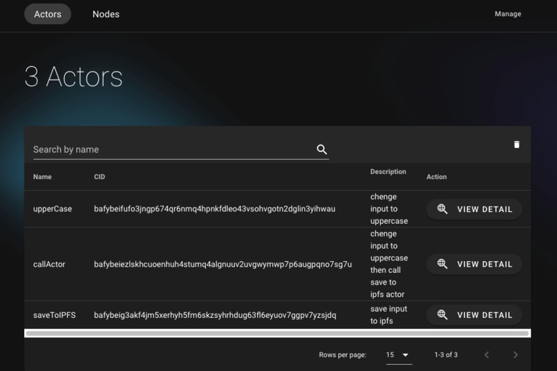557x371 pixels.
Task: Sort by the Name column header
Action: [x=42, y=177]
